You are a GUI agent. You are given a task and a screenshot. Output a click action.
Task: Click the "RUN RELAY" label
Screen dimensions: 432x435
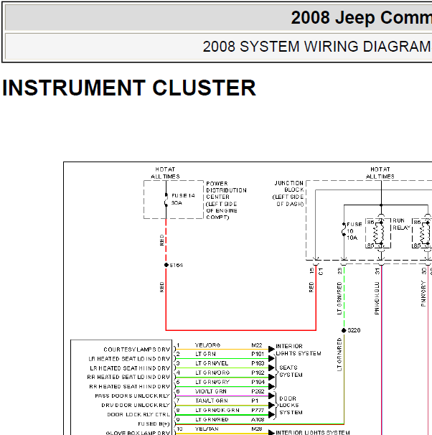401,224
